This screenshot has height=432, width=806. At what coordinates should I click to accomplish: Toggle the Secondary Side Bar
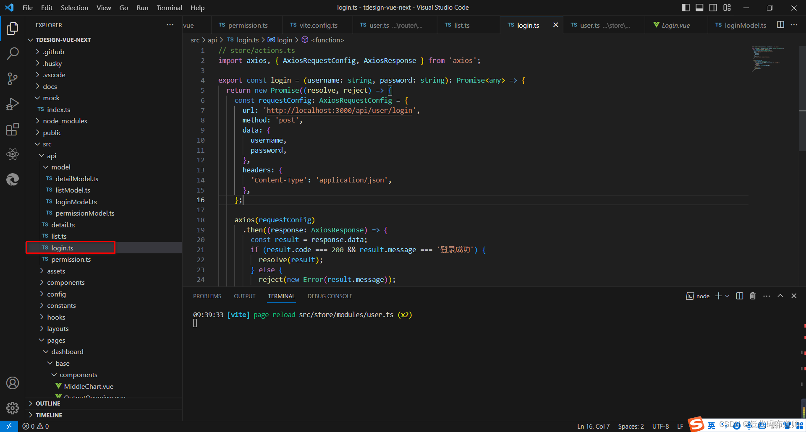tap(713, 7)
